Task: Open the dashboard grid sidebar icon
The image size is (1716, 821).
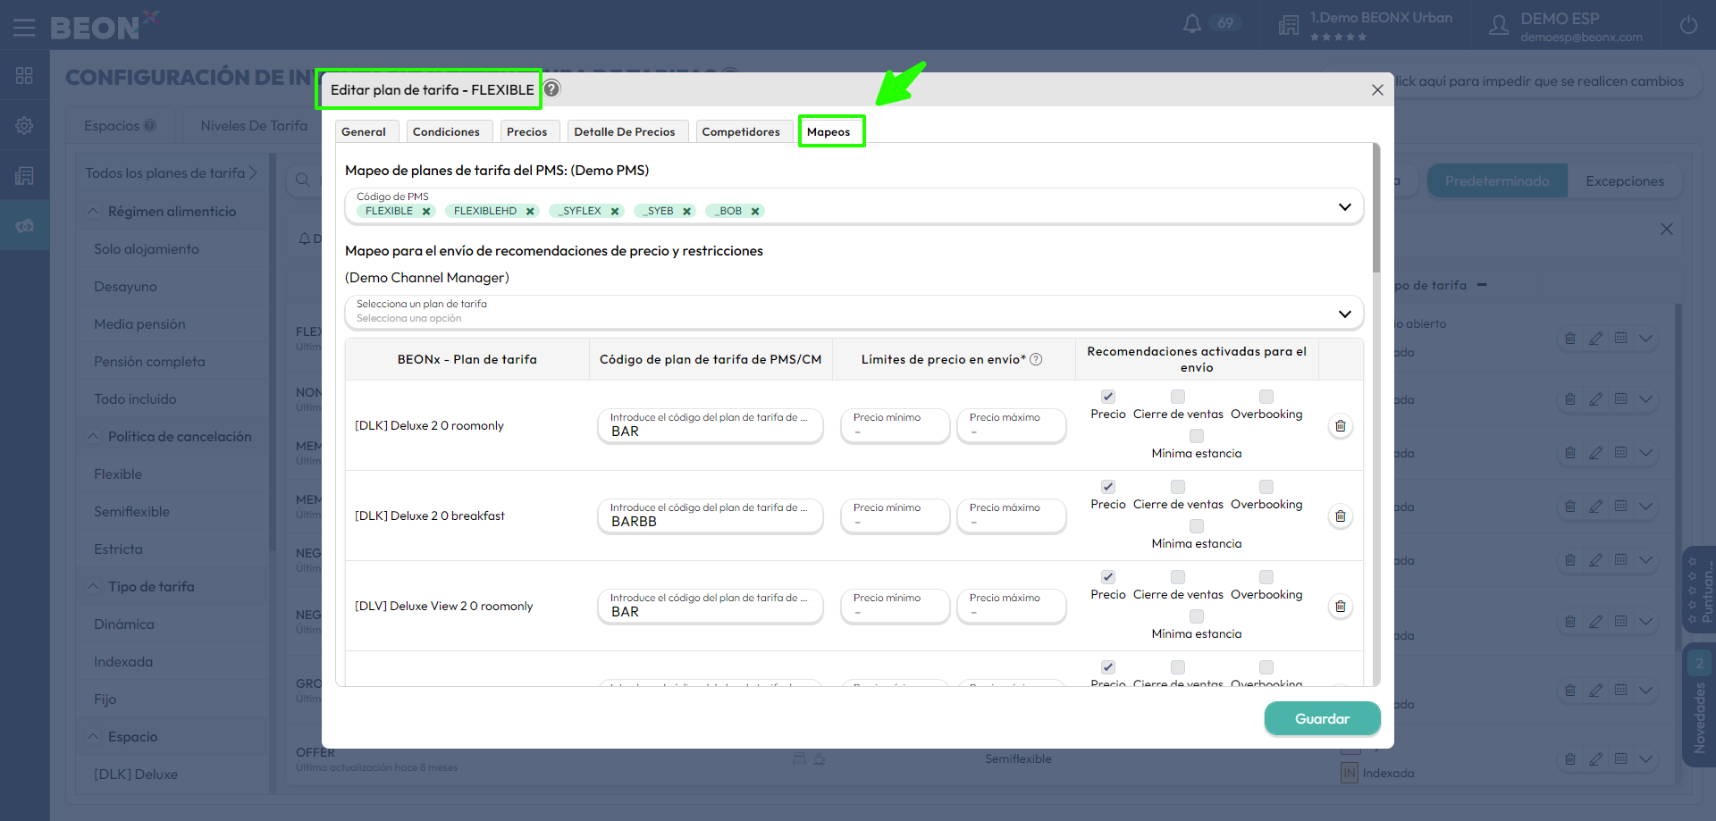Action: tap(24, 76)
